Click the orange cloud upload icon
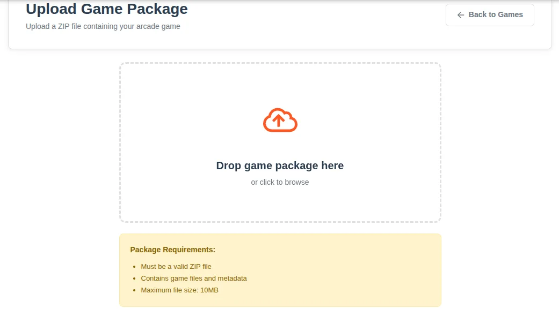The image size is (559, 316). (280, 121)
